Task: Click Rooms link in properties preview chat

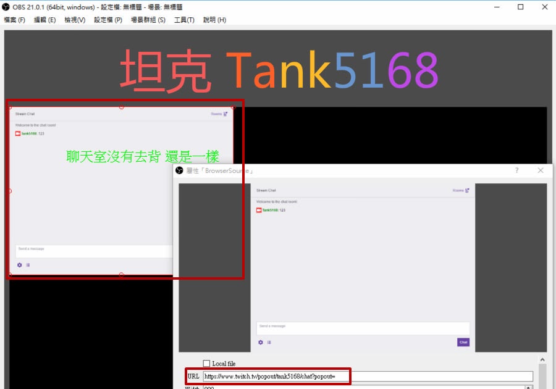Action: (x=461, y=190)
